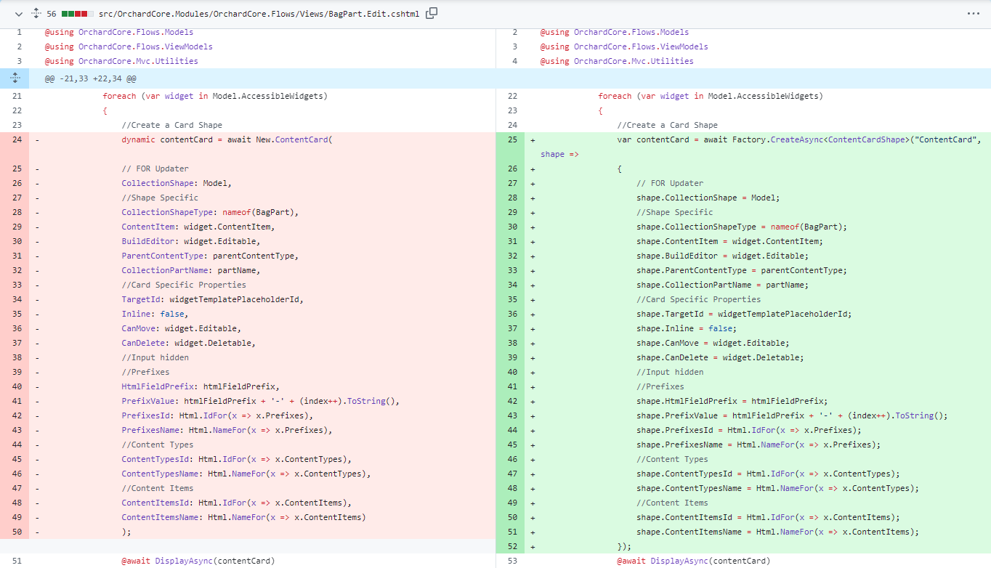Click added line 'shape.TargetId = widgetTemplatePlaceholderId;'

click(x=744, y=314)
